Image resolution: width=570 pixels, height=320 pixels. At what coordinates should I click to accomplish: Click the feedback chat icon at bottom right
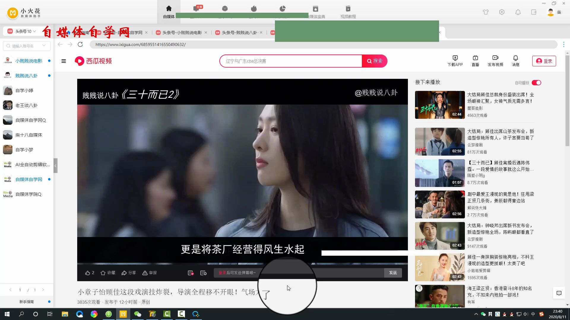(x=559, y=293)
